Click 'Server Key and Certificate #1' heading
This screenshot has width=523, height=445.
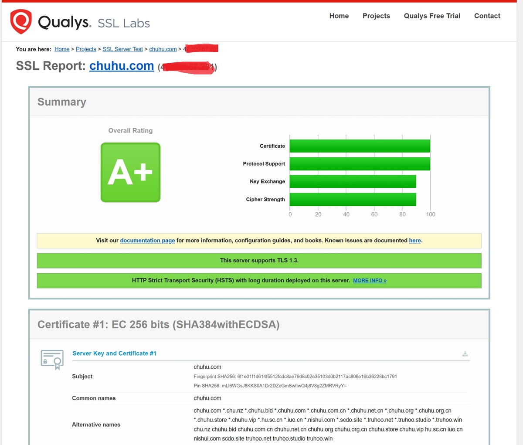tap(114, 353)
